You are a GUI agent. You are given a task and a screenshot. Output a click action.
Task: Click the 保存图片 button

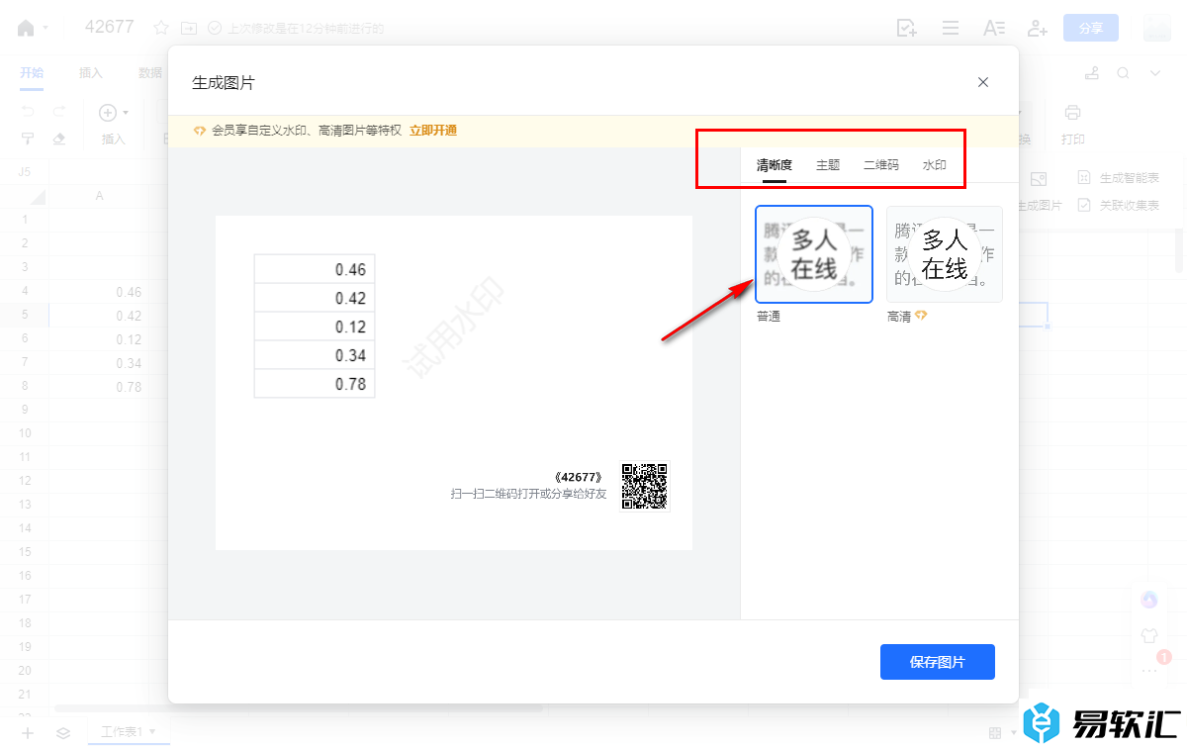click(x=938, y=662)
